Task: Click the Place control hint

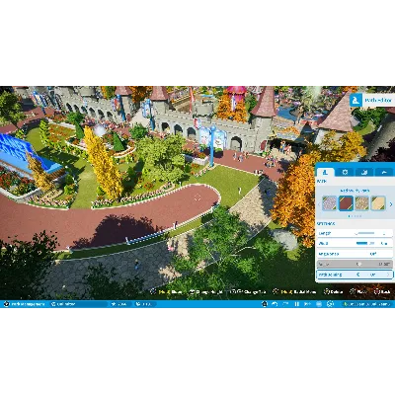Action: coord(358,292)
